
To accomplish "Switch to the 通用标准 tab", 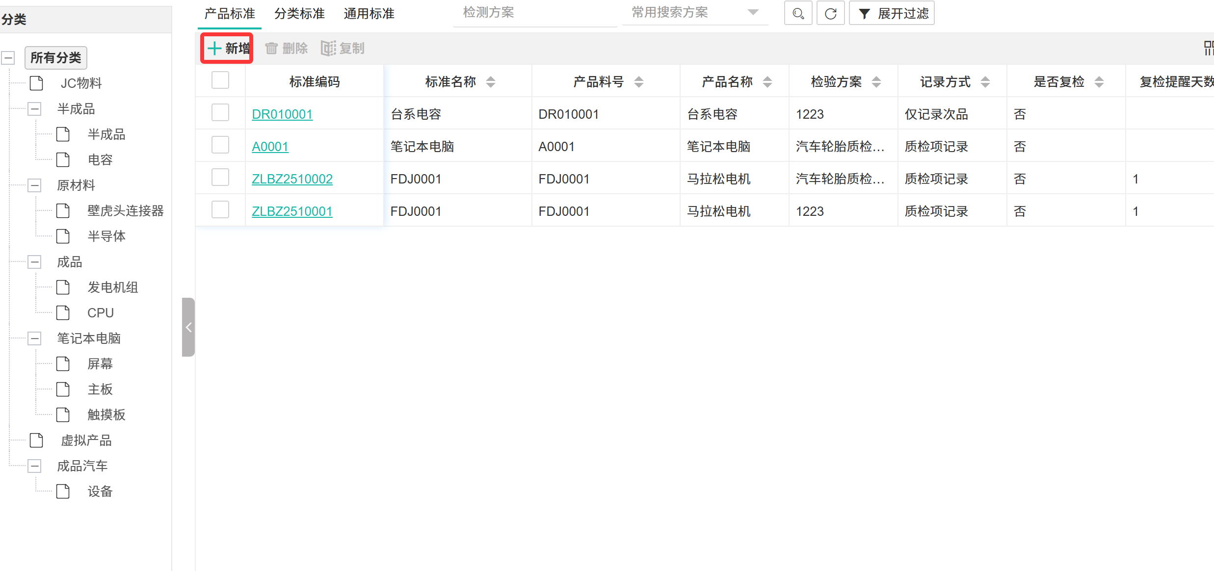I will 369,14.
